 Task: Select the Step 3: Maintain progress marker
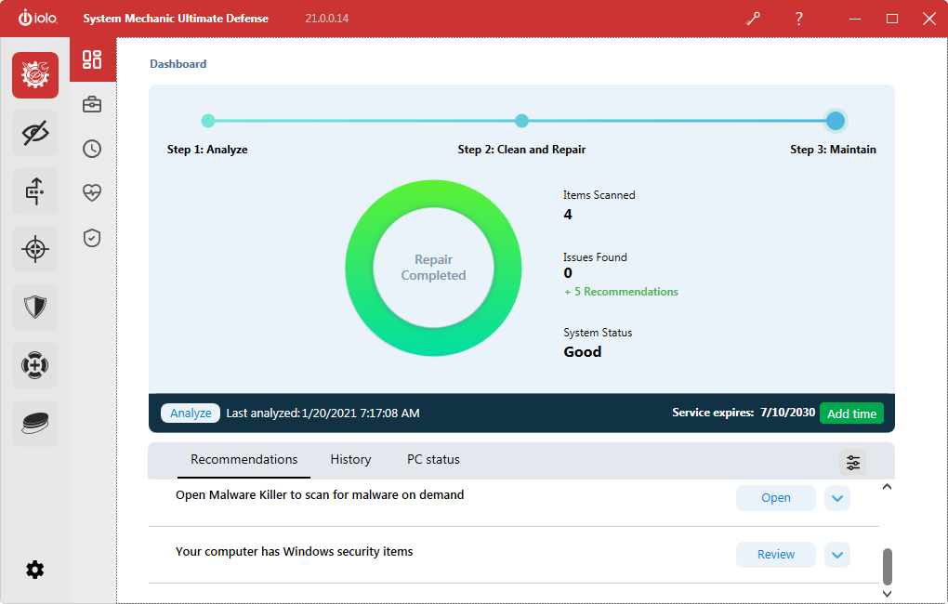(x=836, y=121)
